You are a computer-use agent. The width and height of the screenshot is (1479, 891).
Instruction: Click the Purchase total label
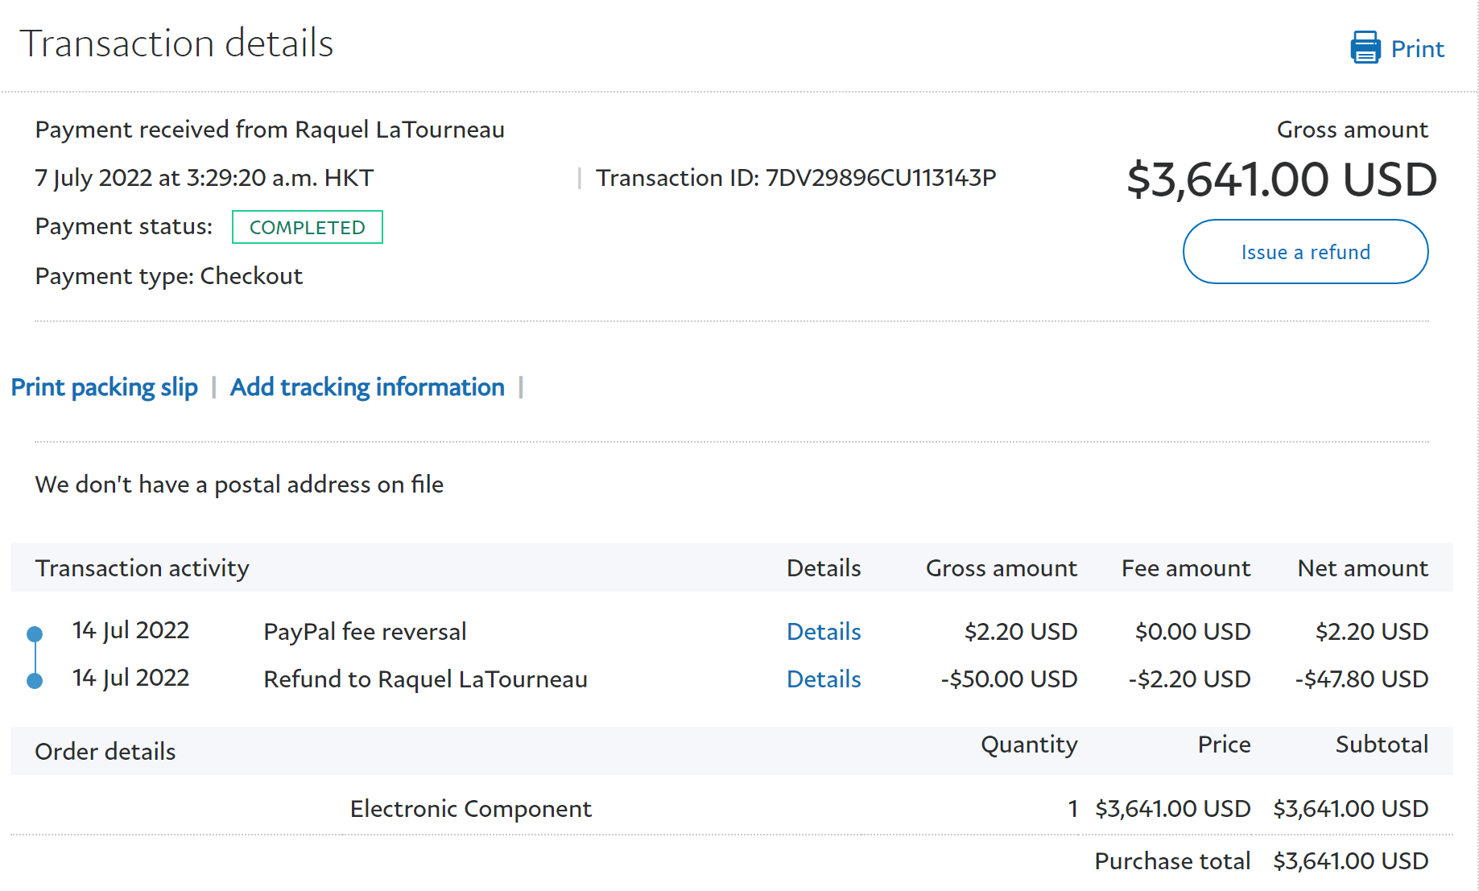point(1171,861)
